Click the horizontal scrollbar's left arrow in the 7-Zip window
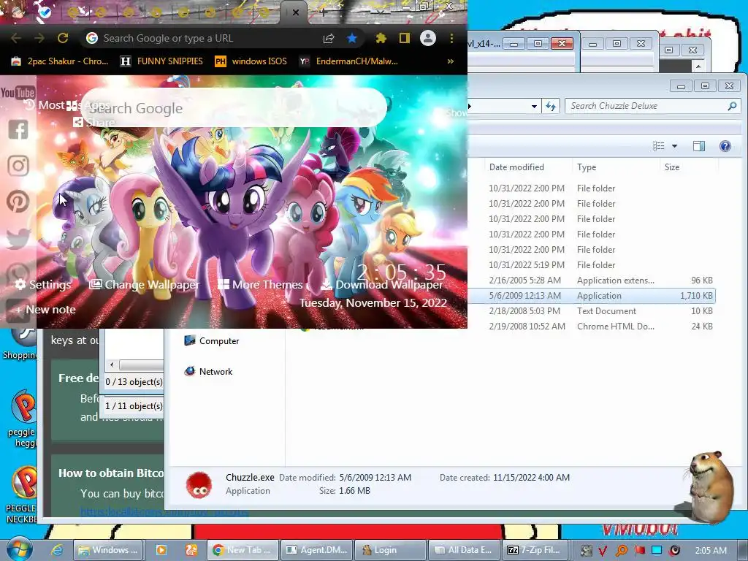748x561 pixels. (x=112, y=365)
